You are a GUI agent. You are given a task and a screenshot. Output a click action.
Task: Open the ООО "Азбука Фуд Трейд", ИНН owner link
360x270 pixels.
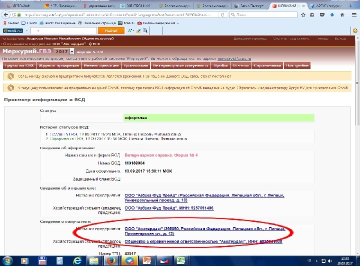[169, 208]
